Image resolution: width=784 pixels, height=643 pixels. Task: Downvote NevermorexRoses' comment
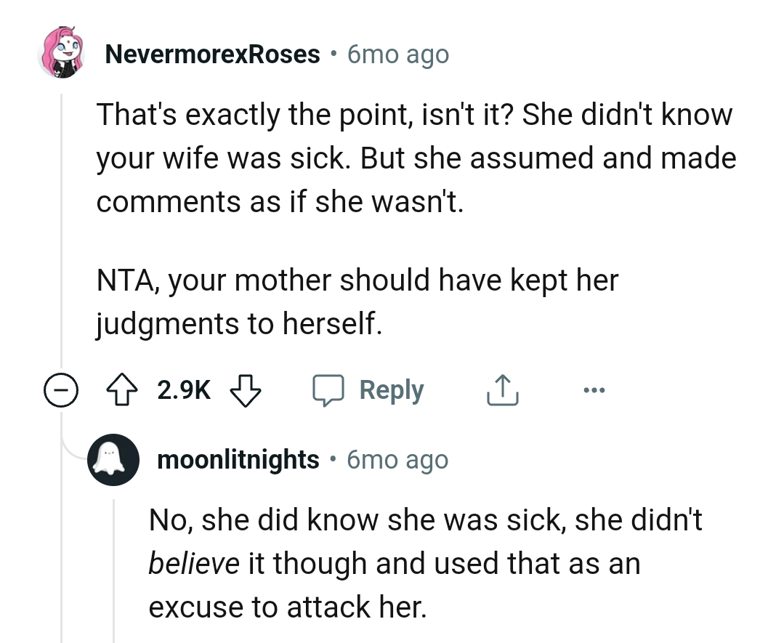[x=246, y=389]
